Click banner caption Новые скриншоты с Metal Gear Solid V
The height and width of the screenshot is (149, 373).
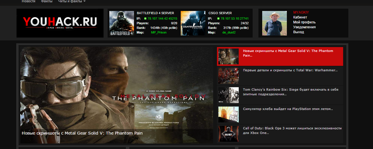[82, 133]
